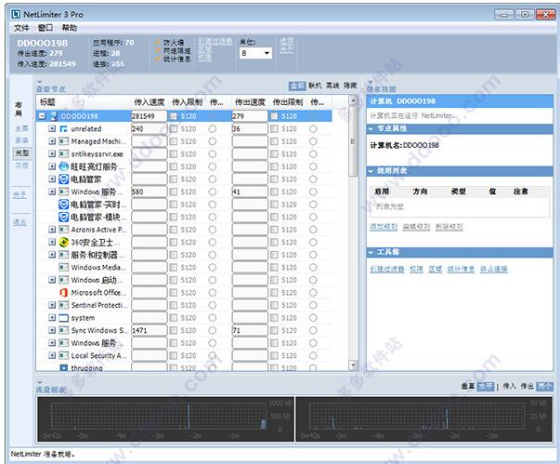This screenshot has height=464, width=560.
Task: Click the node list vertical scrollbar
Action: pyautogui.click(x=354, y=232)
